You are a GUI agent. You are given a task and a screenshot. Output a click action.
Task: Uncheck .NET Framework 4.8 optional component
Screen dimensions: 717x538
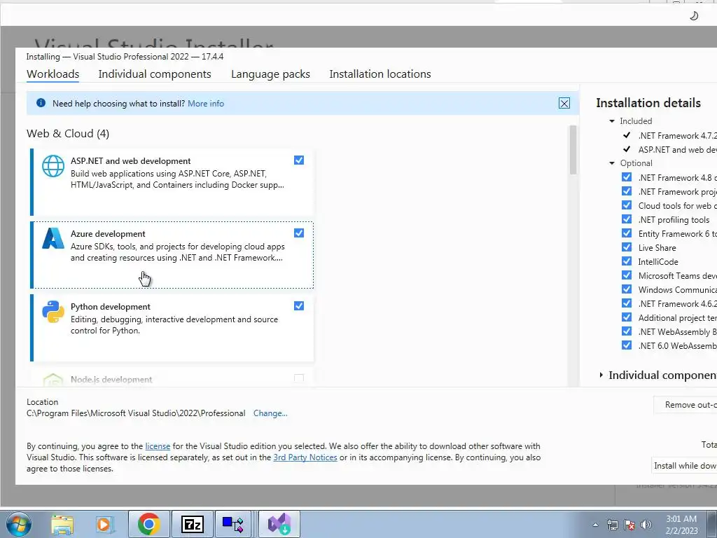click(627, 177)
